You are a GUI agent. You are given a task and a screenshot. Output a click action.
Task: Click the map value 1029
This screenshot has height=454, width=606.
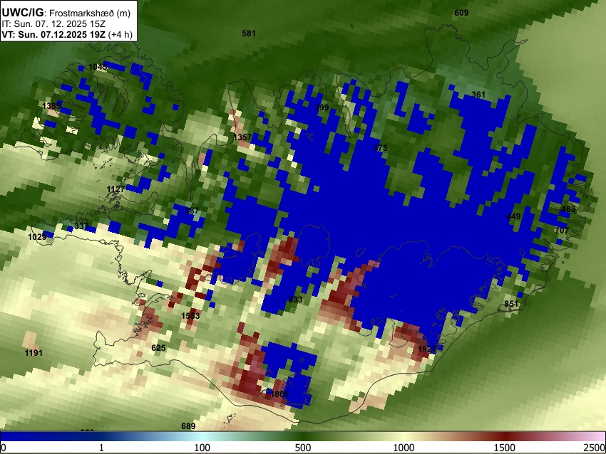(x=37, y=236)
